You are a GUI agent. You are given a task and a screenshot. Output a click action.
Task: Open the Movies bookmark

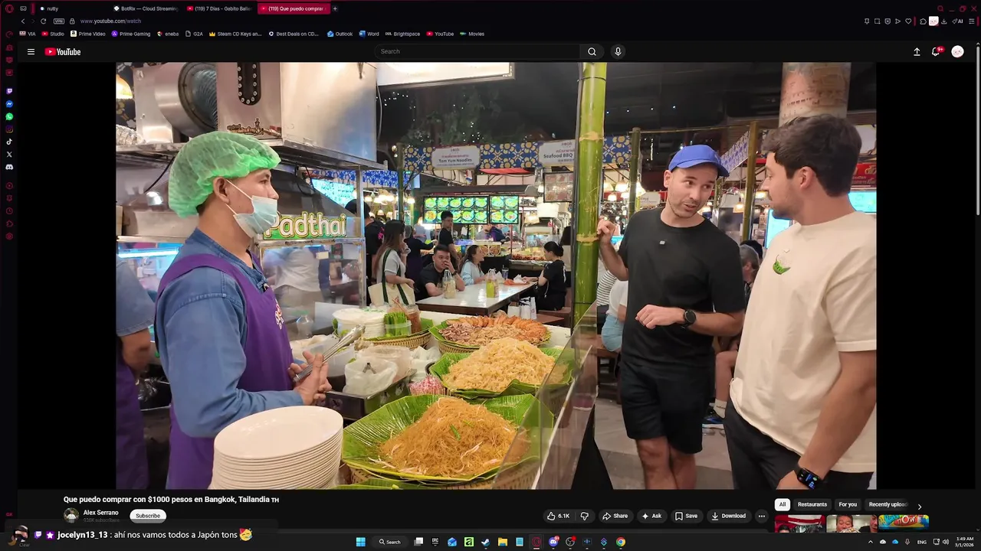[x=472, y=34]
